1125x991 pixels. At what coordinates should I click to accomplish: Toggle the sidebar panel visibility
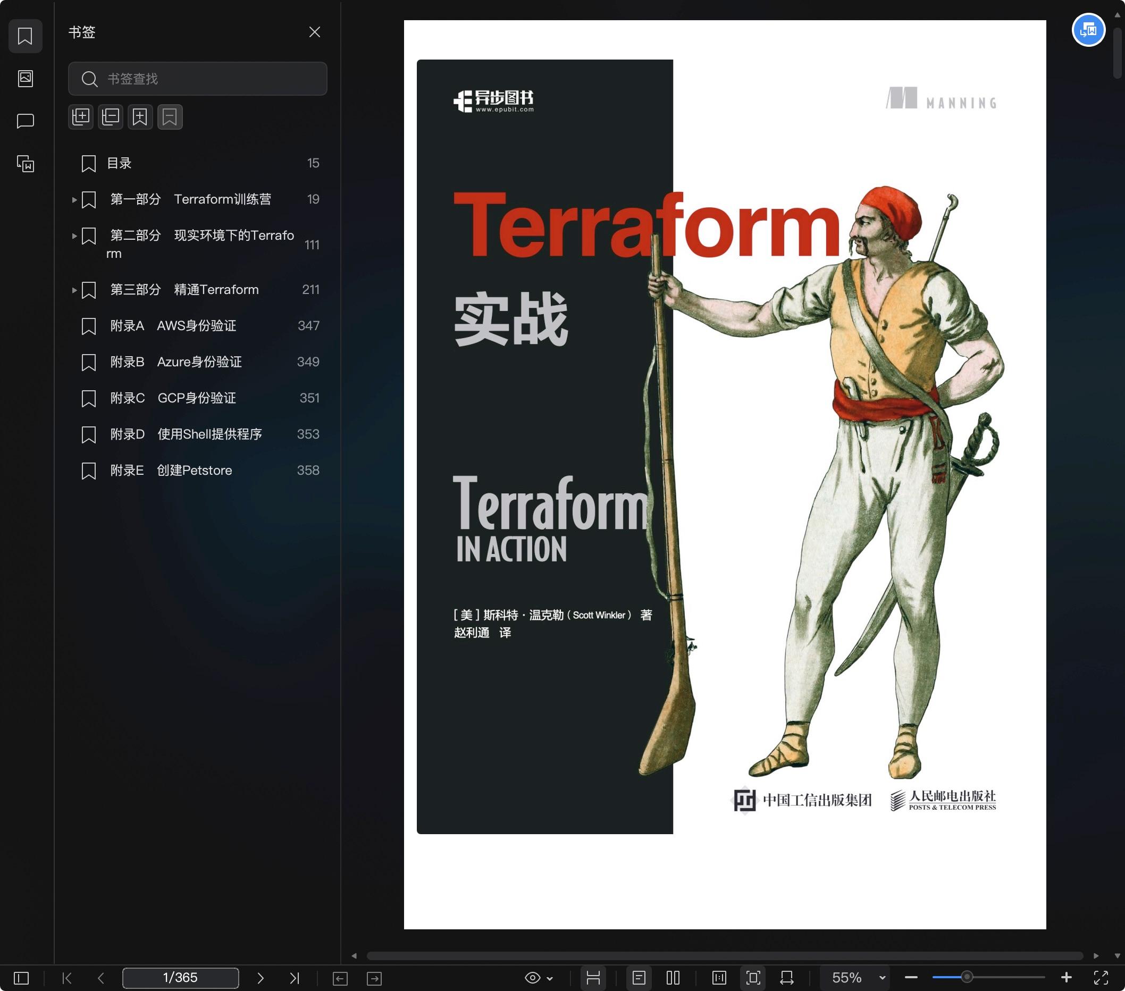pos(21,978)
